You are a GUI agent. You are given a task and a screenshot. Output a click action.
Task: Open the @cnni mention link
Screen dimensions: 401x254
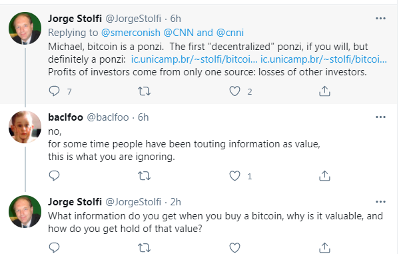coord(230,33)
